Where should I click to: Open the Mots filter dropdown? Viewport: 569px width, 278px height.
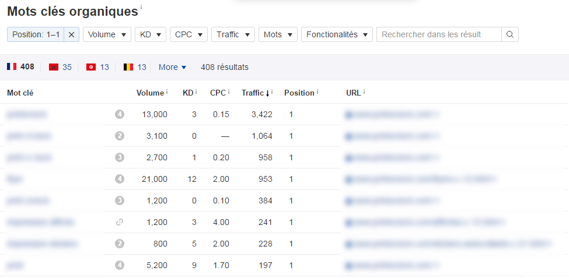point(278,34)
